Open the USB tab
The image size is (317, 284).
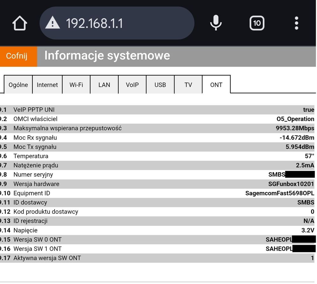tap(160, 84)
